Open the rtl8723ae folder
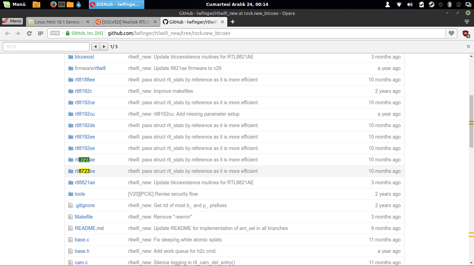 pyautogui.click(x=85, y=160)
